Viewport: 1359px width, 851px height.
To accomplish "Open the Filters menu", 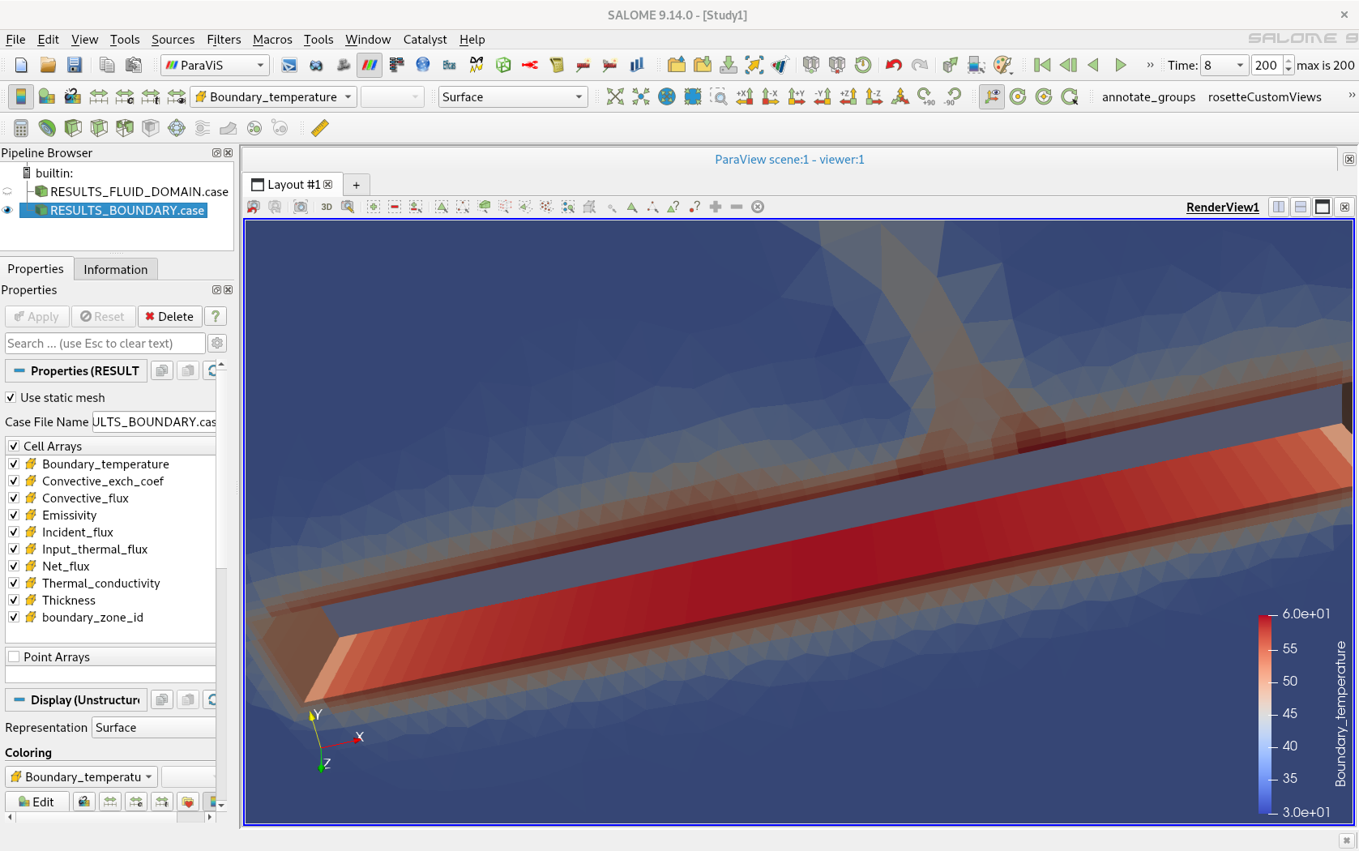I will coord(224,40).
